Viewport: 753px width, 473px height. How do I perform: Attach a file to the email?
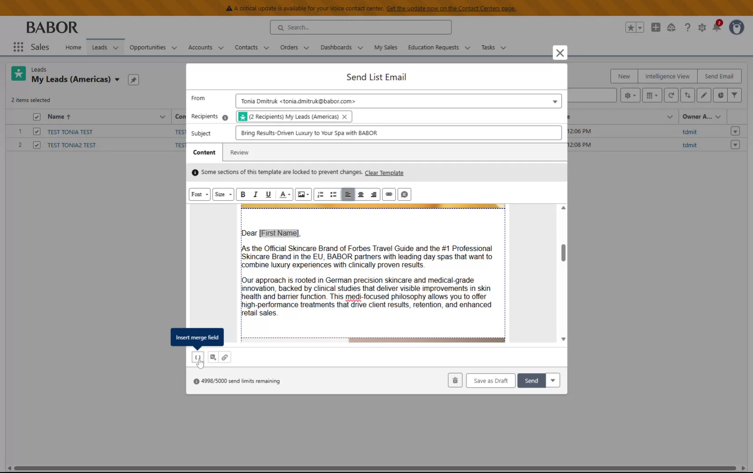click(224, 357)
